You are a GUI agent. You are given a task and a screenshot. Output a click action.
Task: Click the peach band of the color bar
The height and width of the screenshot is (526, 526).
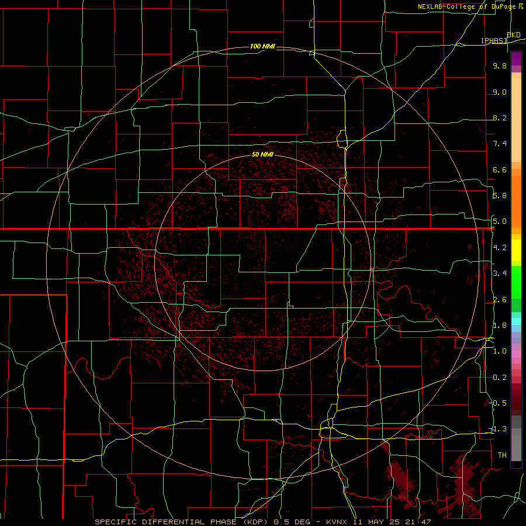516,120
